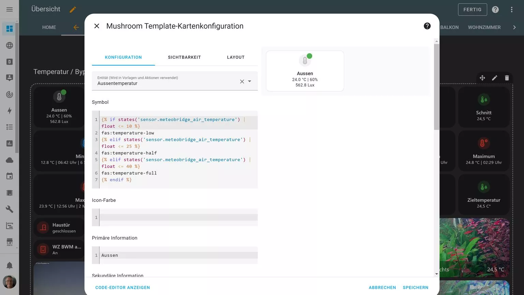Click the FERTIG button
The width and height of the screenshot is (524, 295).
coord(472,10)
